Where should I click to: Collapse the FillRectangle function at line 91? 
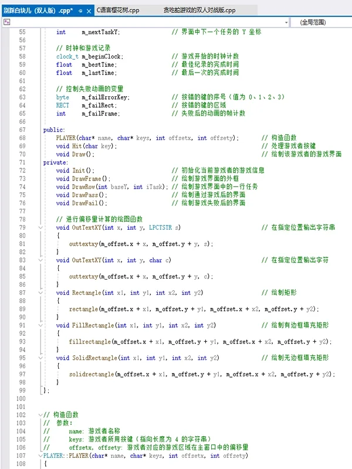40,325
